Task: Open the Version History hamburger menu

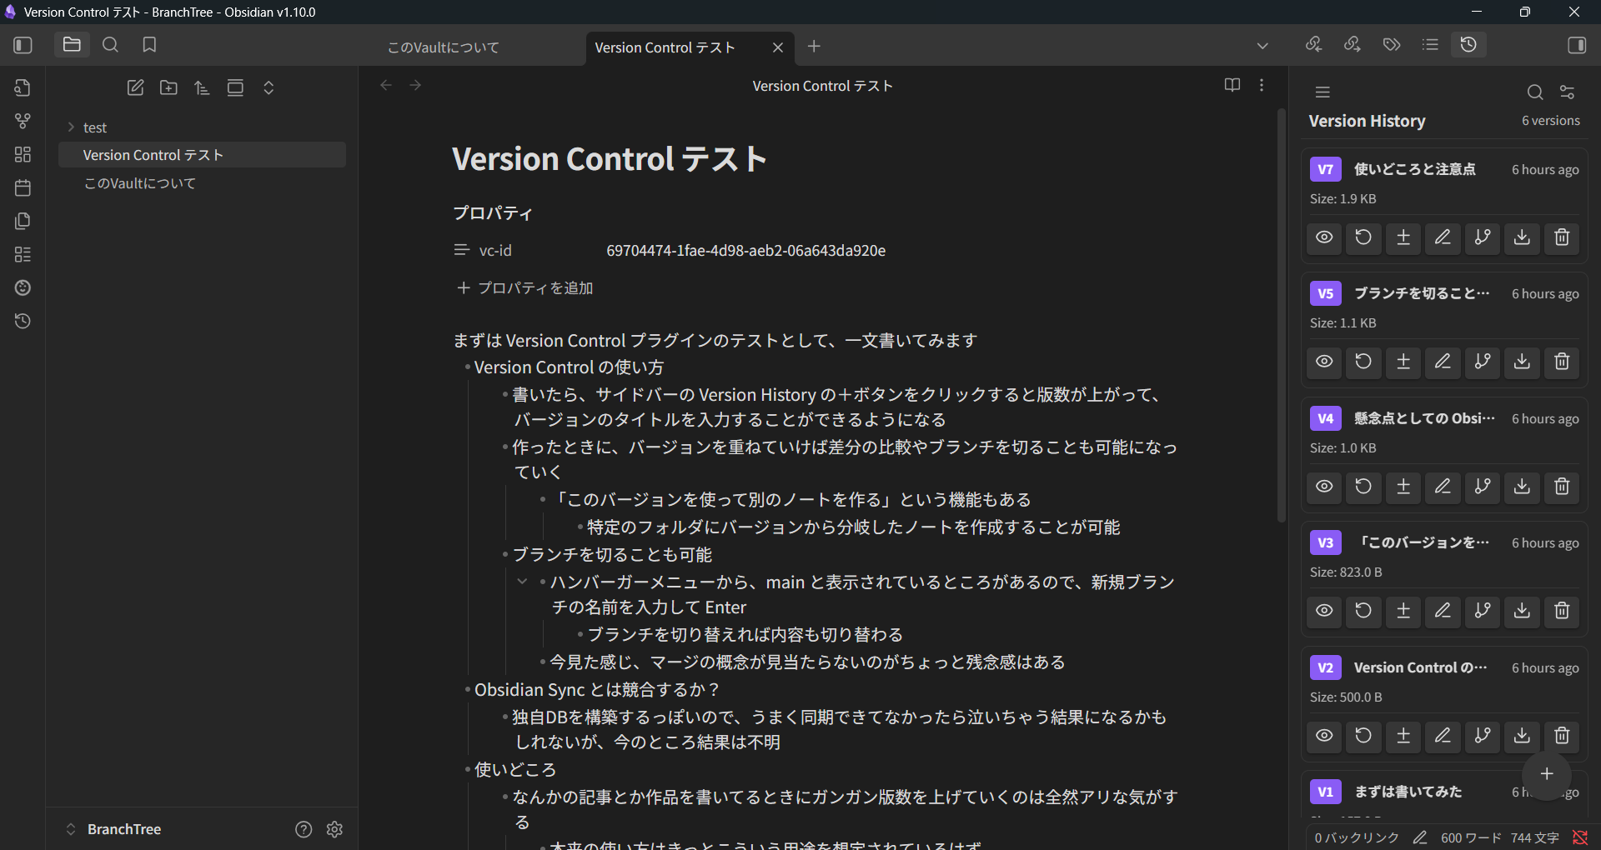Action: point(1322,92)
